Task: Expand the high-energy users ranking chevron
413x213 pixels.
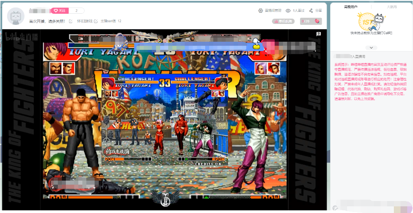Action: [371, 47]
